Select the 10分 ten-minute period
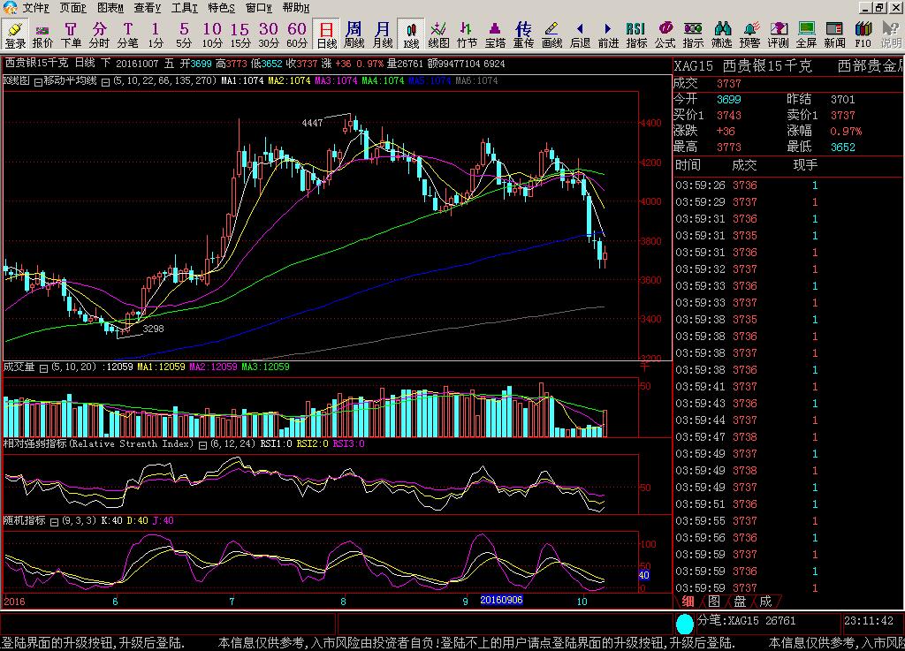Screen dimensions: 905x651 (x=212, y=34)
